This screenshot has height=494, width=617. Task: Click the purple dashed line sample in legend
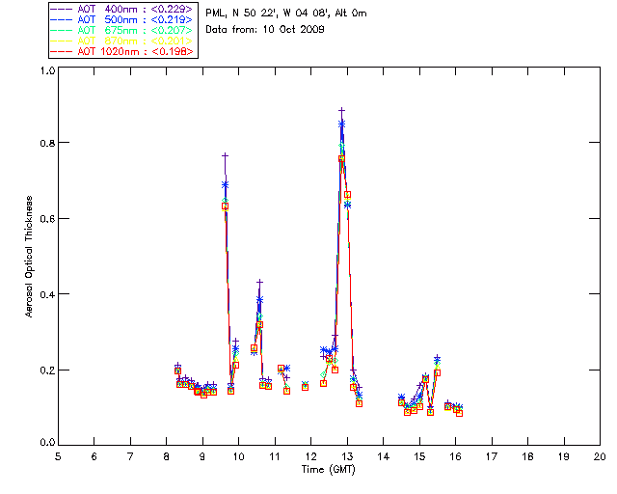[62, 9]
